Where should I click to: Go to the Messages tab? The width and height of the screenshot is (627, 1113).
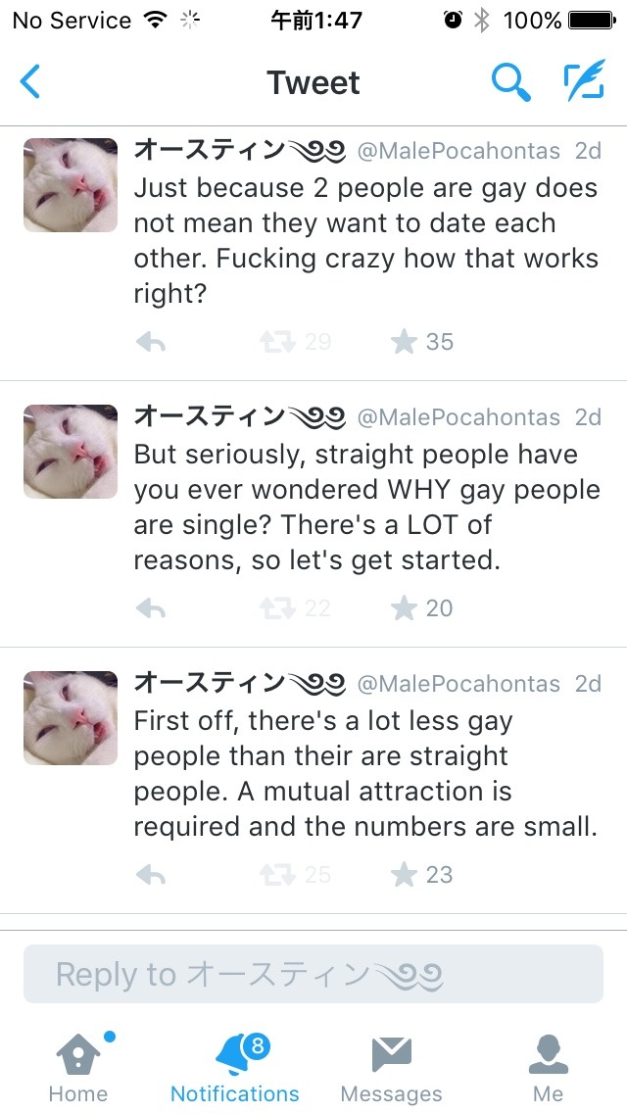(391, 1068)
